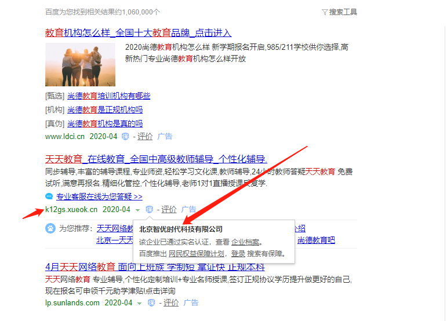
Task: Open the 教育机构怎么样 全国十大教育品牌 result title
Action: tap(138, 33)
